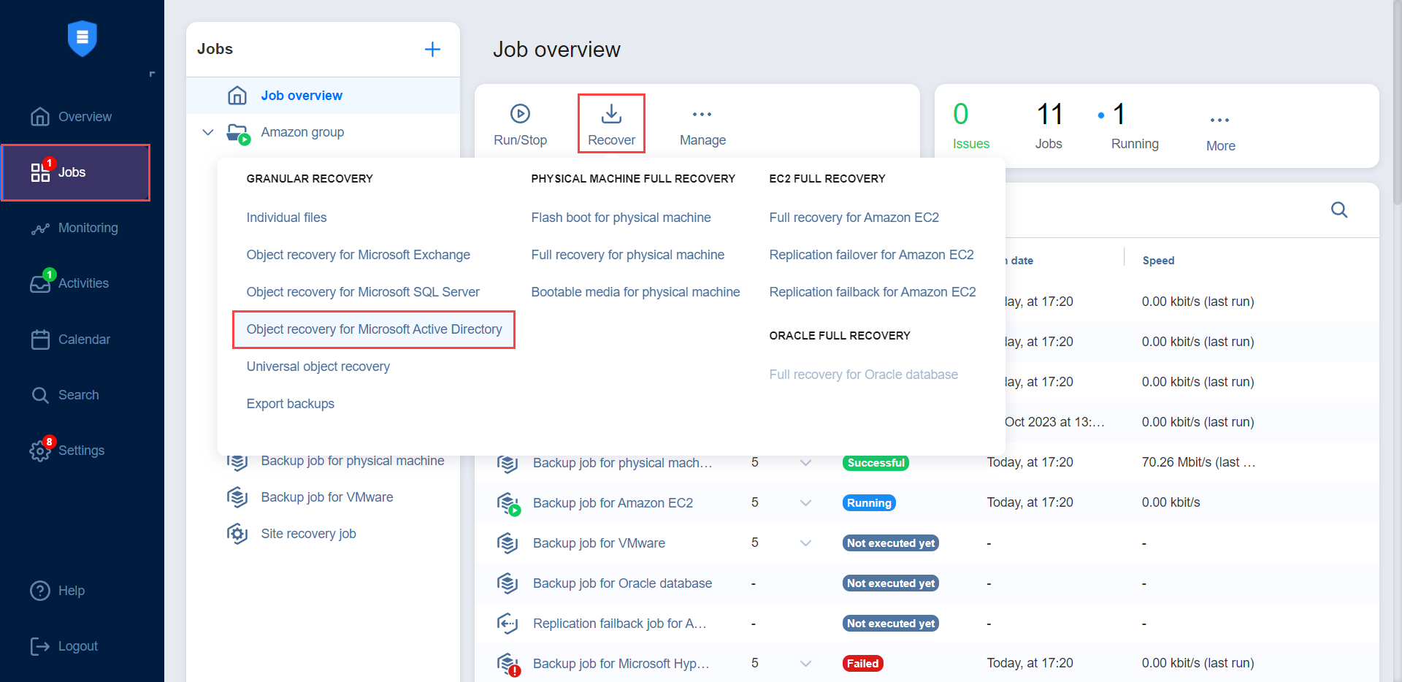Choose Replication failover for Amazon EC2
The width and height of the screenshot is (1402, 682).
pyautogui.click(x=871, y=255)
